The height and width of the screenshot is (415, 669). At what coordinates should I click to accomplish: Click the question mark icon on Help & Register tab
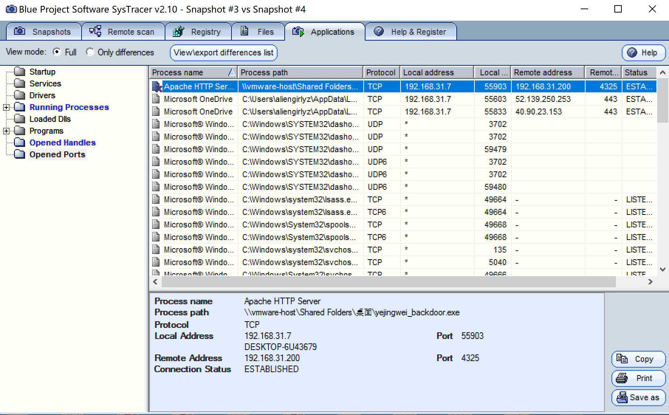pyautogui.click(x=379, y=31)
